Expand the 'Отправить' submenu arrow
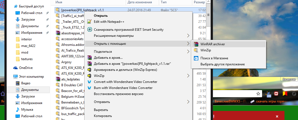Viewport: 298px width, 120px height. point(188,102)
